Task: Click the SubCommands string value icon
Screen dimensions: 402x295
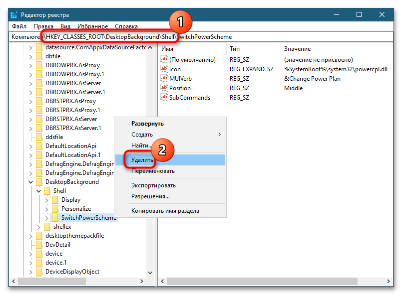Action: [164, 97]
